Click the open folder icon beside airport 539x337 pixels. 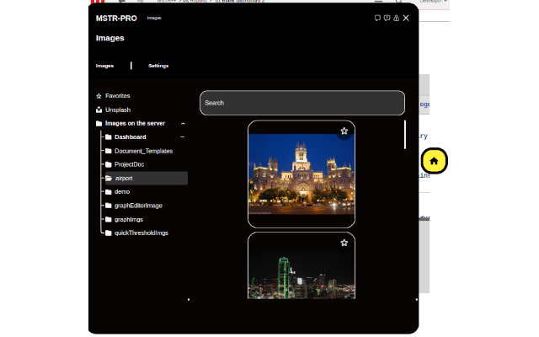point(109,178)
